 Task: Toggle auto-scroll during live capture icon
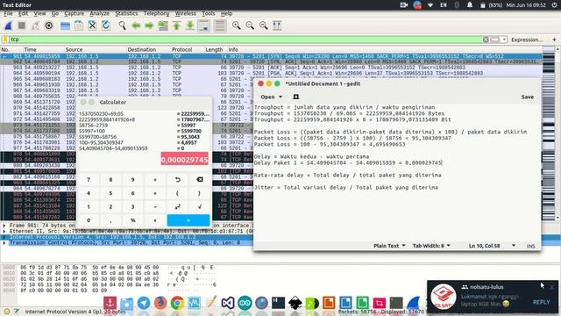point(204,25)
